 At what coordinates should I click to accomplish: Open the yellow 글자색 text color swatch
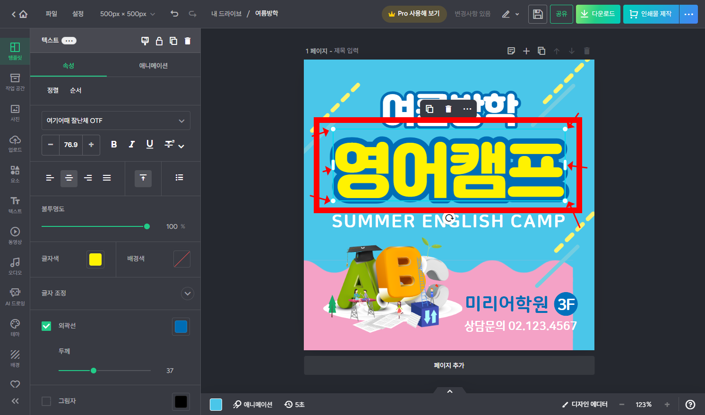pos(95,259)
